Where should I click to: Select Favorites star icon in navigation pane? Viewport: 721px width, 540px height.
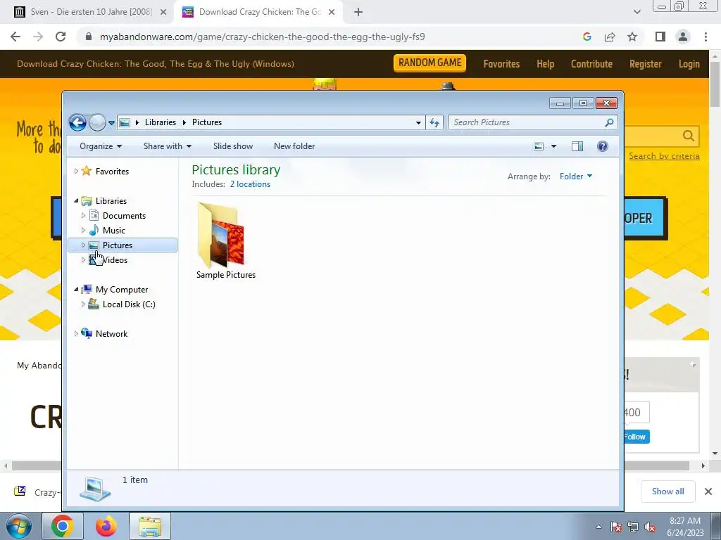86,171
